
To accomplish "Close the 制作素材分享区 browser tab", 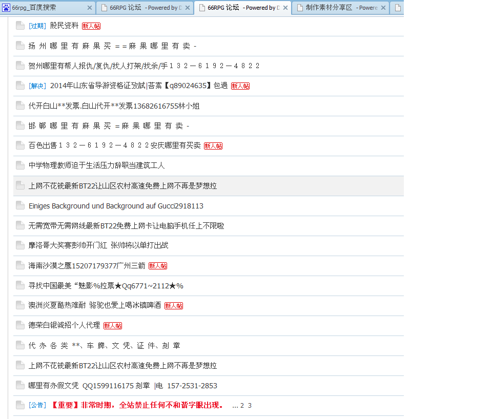I will (x=383, y=8).
